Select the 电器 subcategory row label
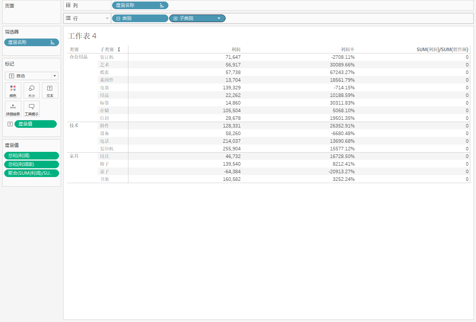Screen dimensions: 476x322 tap(104, 88)
